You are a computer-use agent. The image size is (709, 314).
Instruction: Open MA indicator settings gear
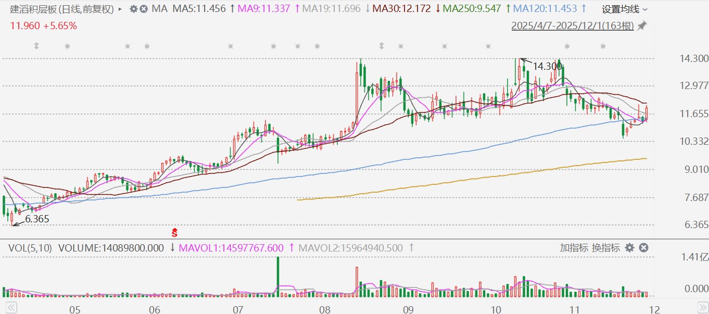point(134,9)
